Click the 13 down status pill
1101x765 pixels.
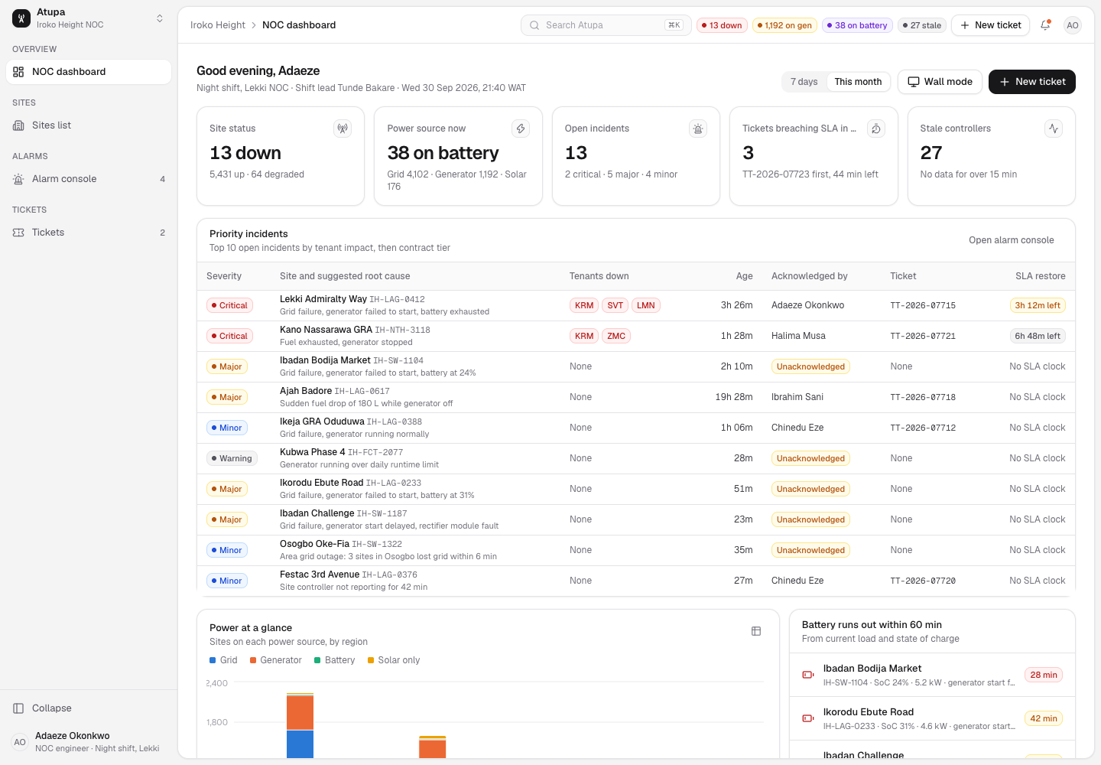coord(722,25)
